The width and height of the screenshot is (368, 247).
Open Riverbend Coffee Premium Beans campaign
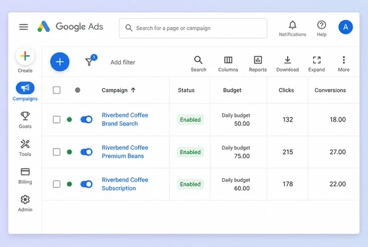point(125,152)
